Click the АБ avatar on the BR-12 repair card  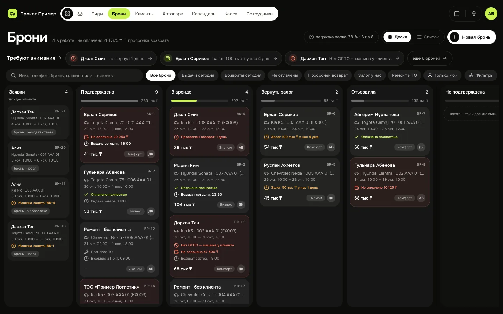(x=151, y=269)
